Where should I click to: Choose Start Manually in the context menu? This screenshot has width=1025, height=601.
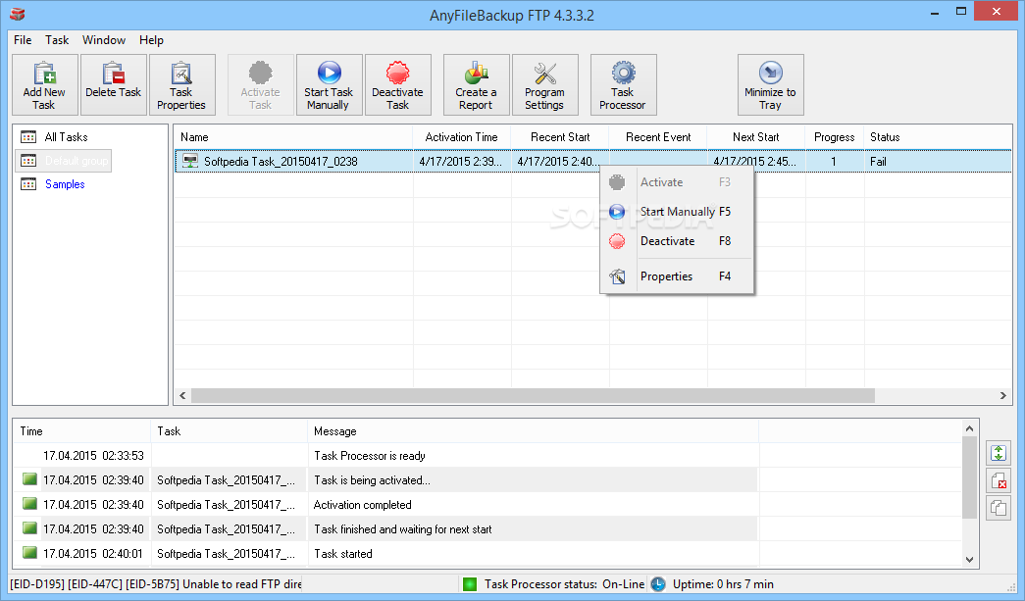(x=677, y=212)
